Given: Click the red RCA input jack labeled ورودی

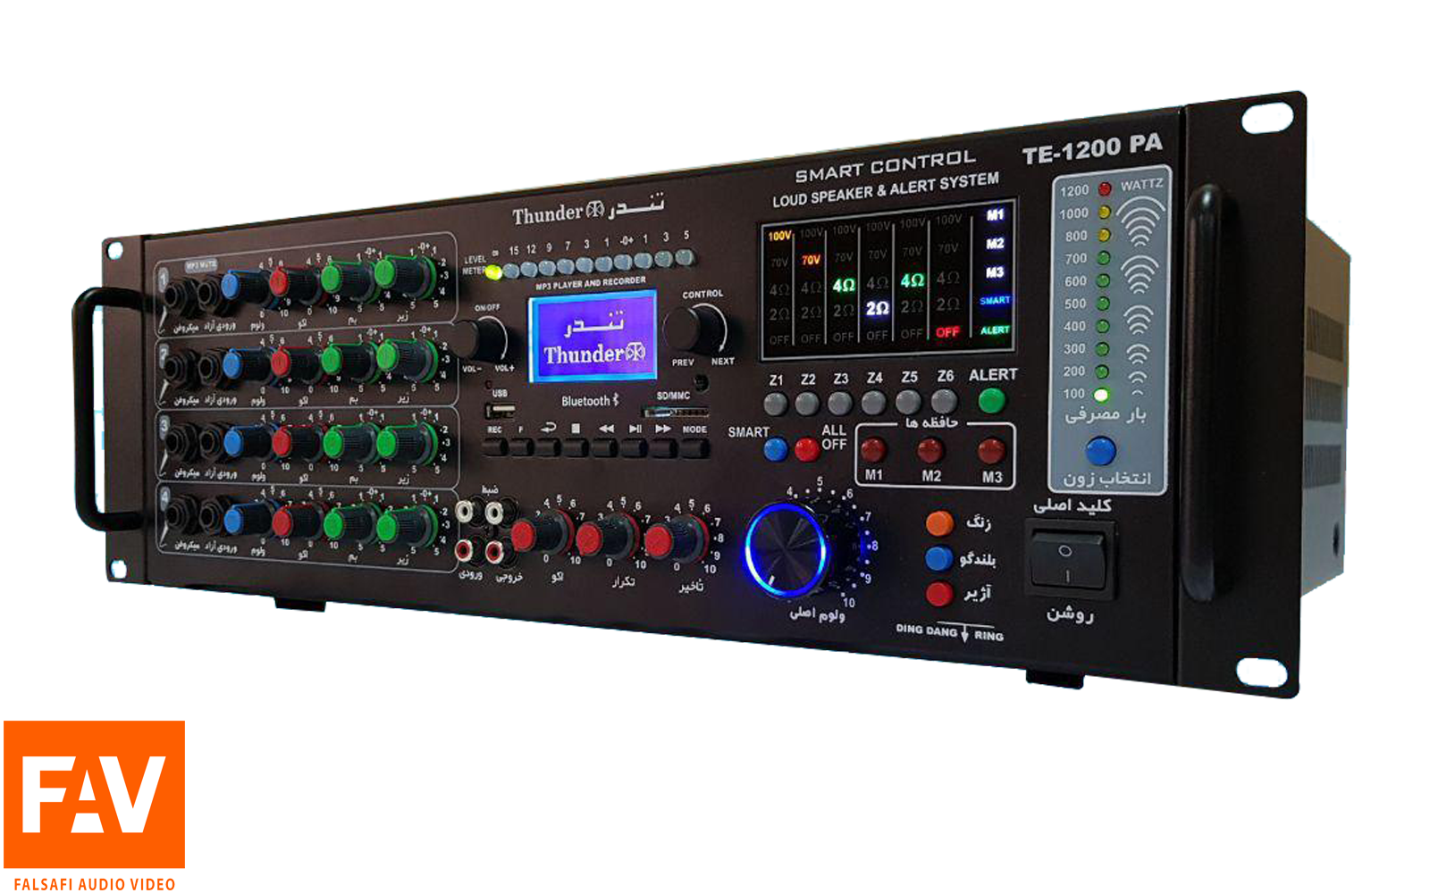Looking at the screenshot, I should [x=465, y=551].
